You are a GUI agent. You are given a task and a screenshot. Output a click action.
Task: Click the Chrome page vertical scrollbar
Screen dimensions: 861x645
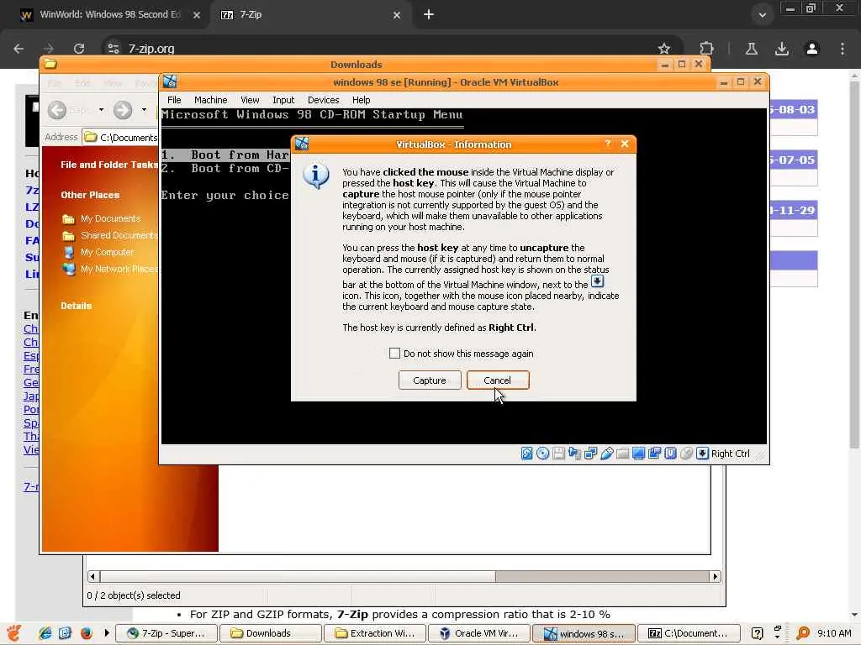854,263
